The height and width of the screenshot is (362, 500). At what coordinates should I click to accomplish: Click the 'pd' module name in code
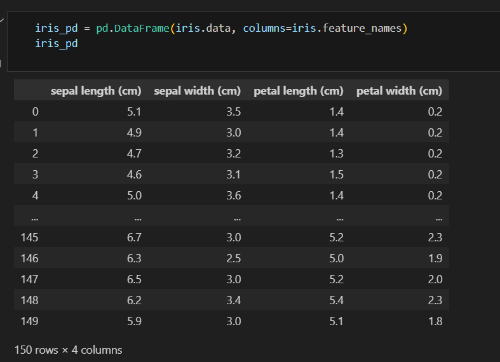click(x=102, y=29)
